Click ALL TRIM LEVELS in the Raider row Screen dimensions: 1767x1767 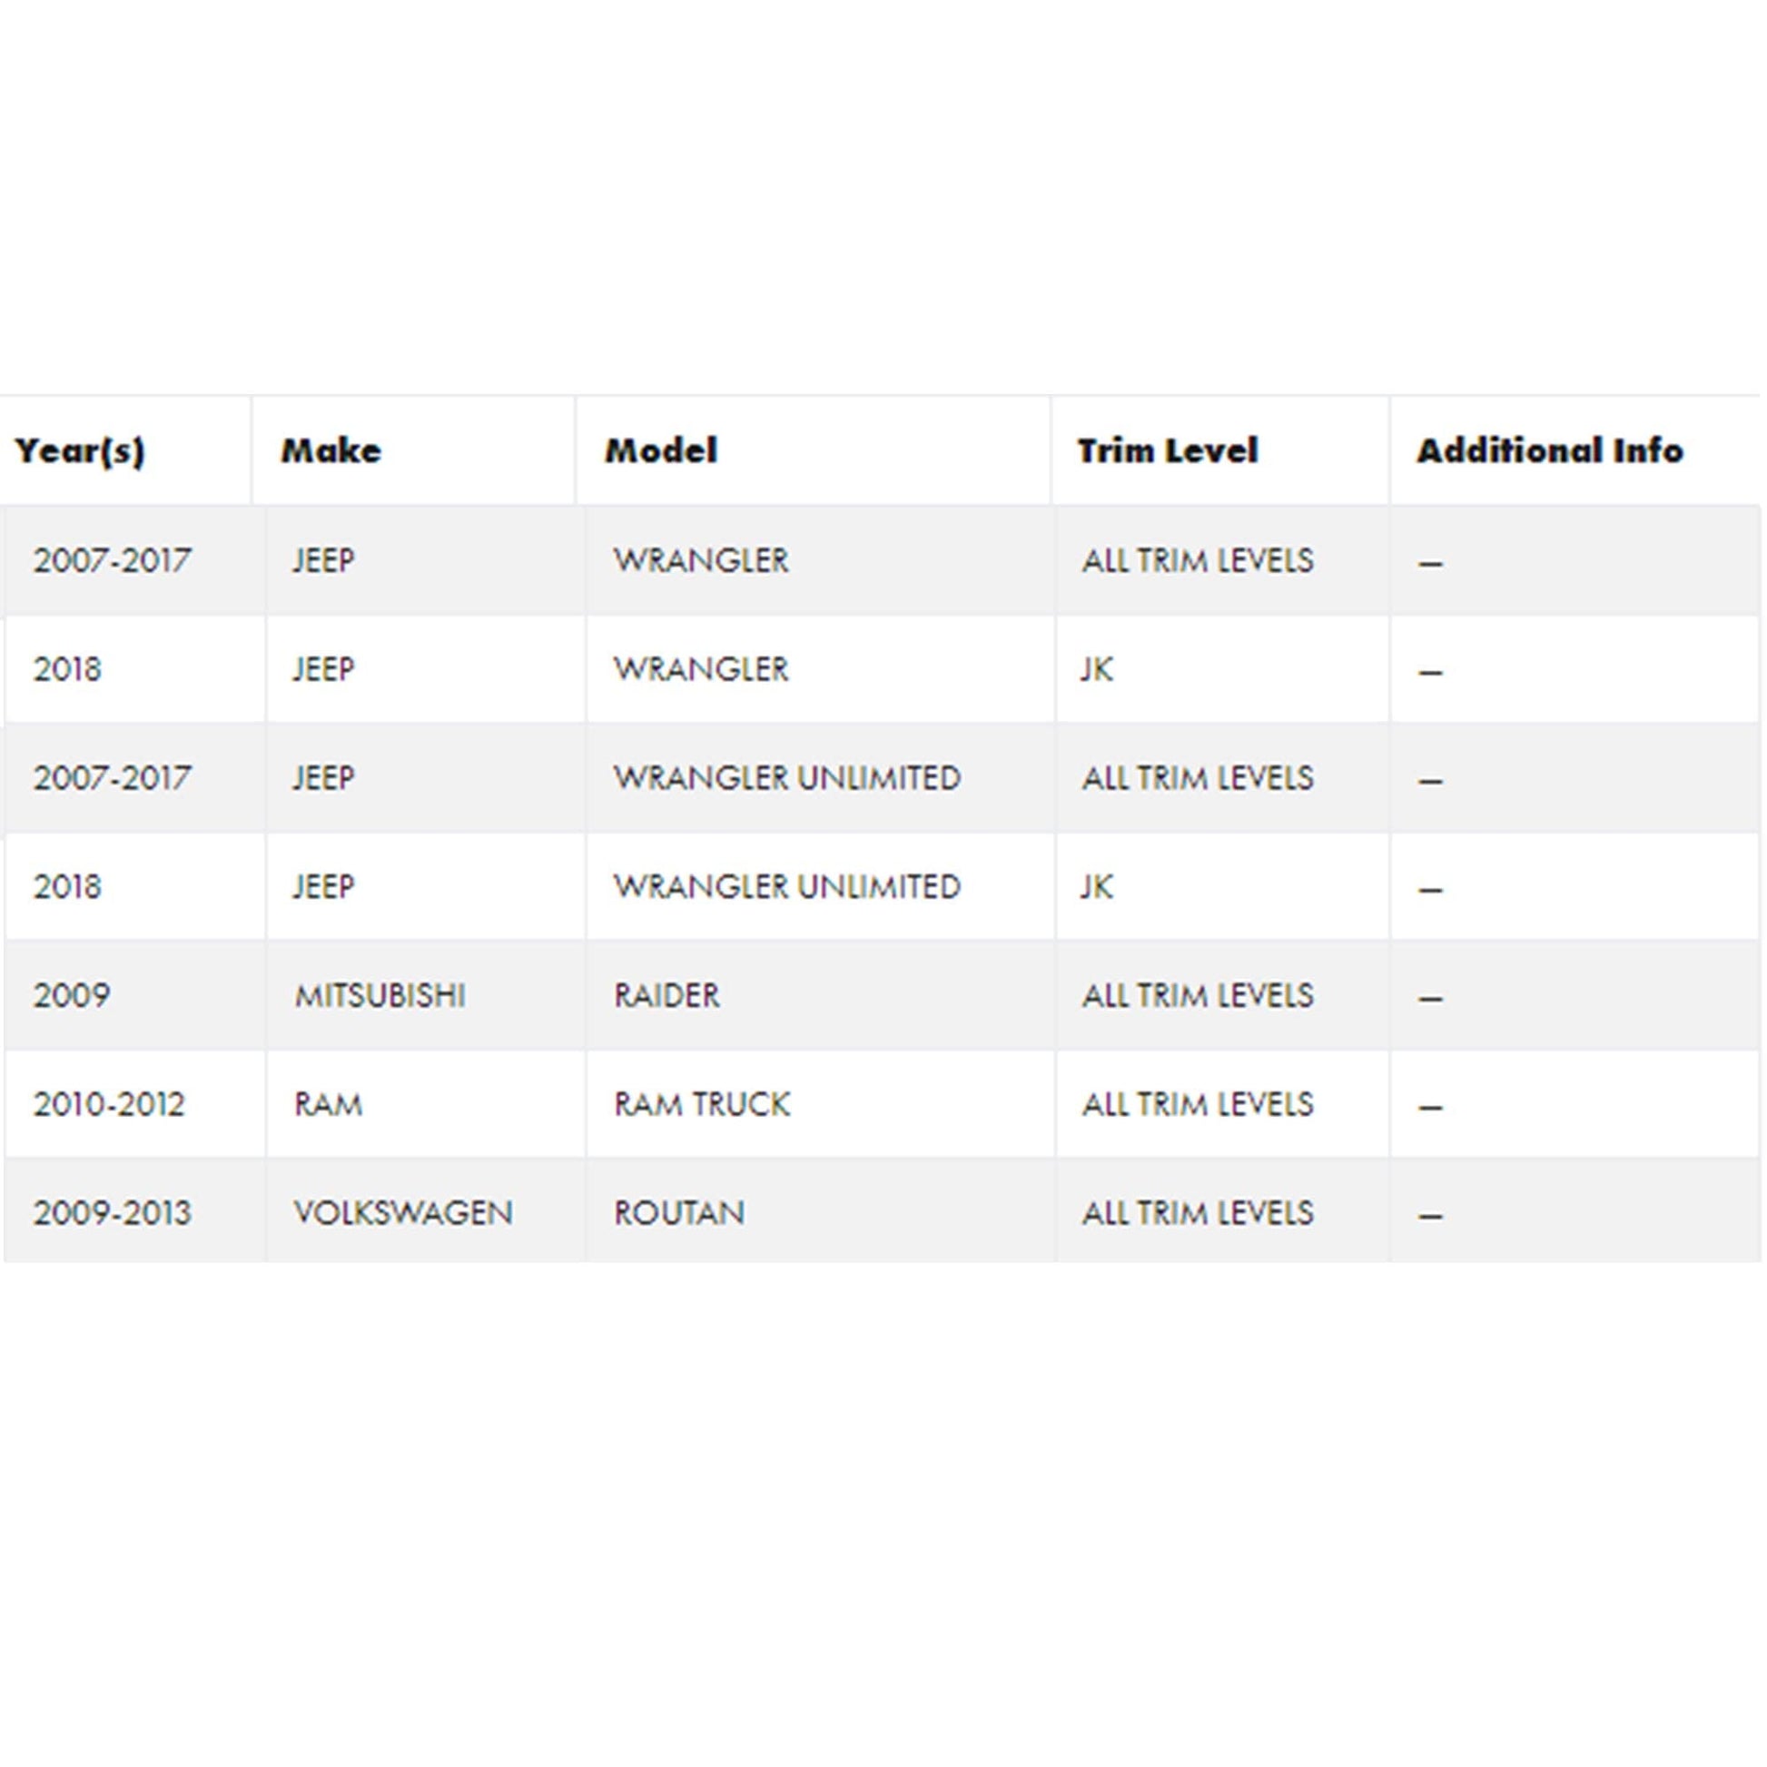(x=1197, y=995)
